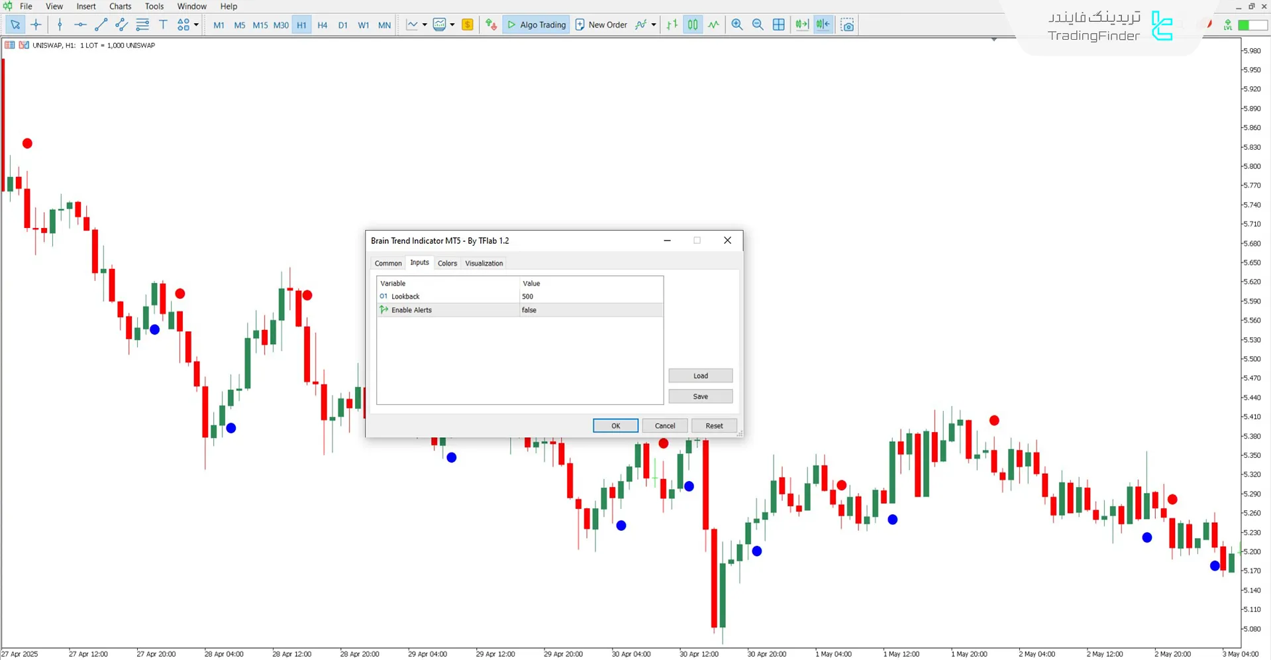1271x660 pixels.
Task: Expand the drawing shapes dropdown arrow
Action: [x=196, y=25]
